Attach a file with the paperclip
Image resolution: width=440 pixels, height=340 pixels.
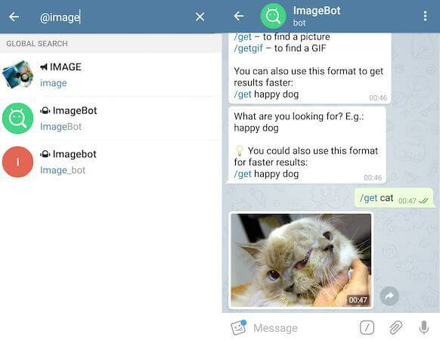(x=395, y=327)
